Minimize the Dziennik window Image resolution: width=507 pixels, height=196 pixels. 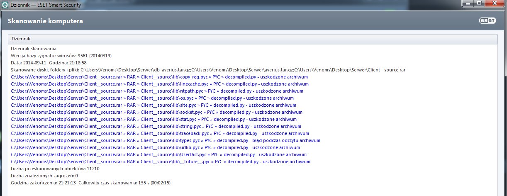(x=468, y=4)
